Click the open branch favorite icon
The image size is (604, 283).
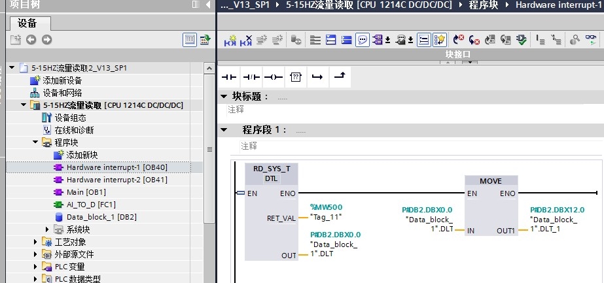click(317, 77)
